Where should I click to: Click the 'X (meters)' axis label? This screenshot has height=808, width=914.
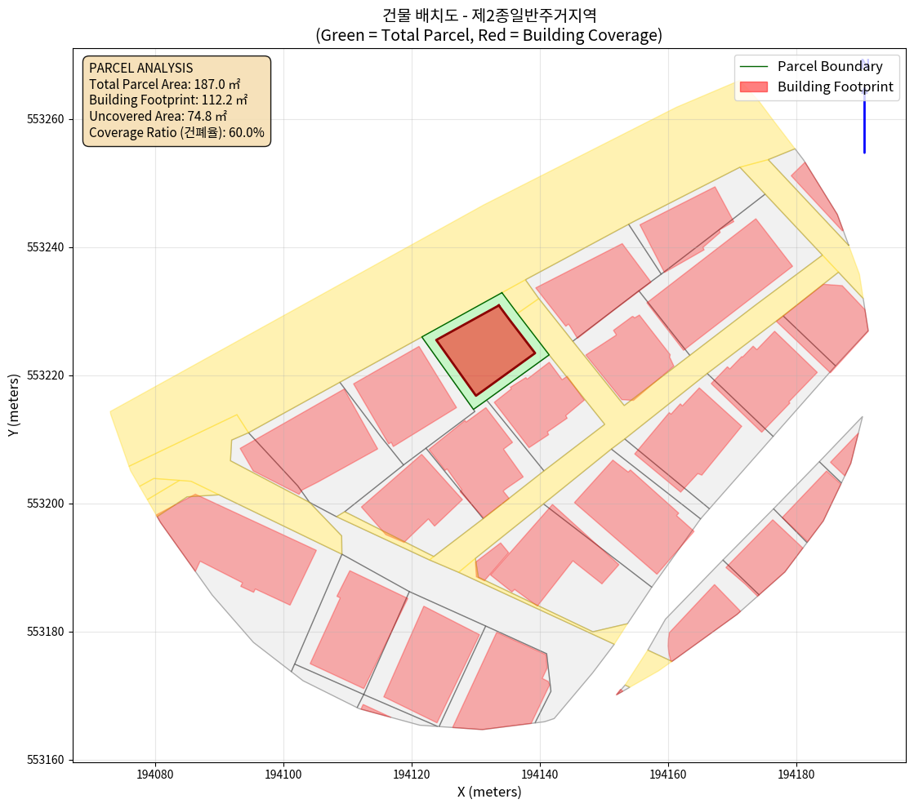coord(488,792)
